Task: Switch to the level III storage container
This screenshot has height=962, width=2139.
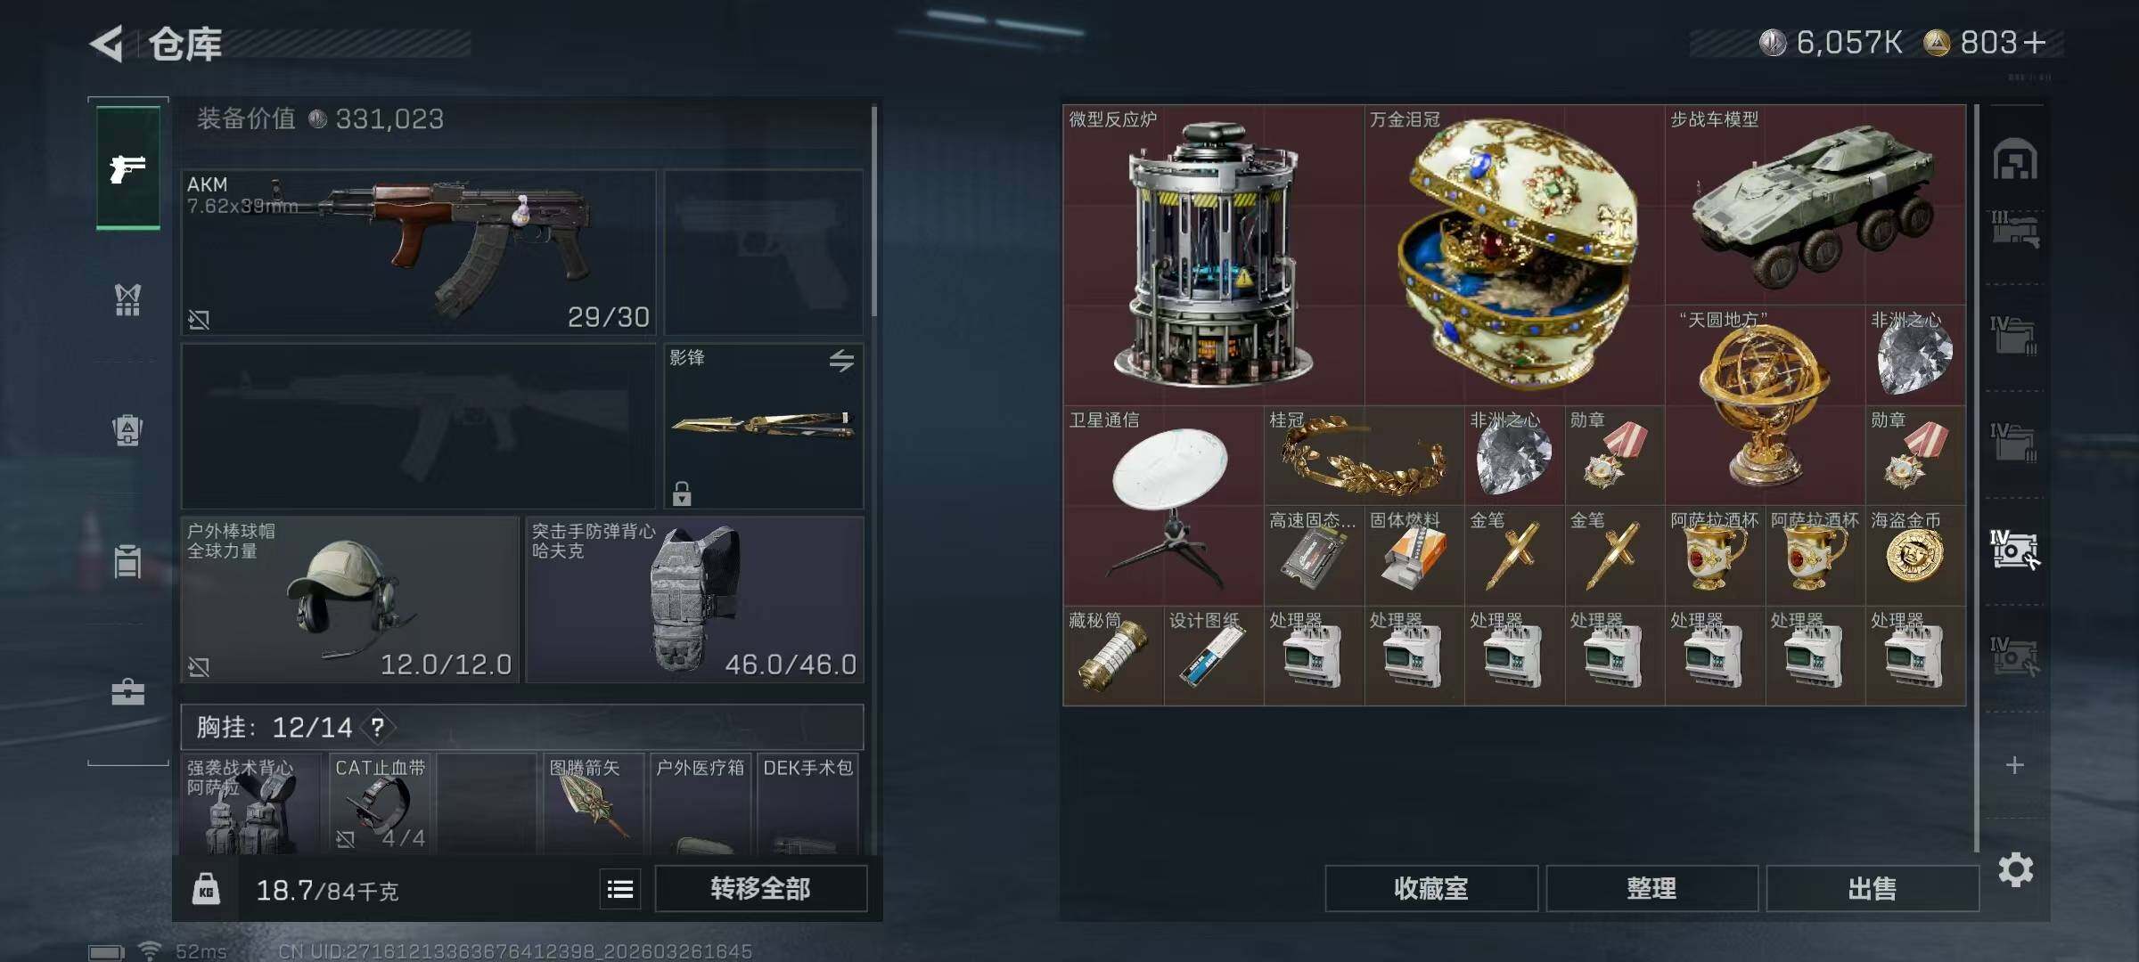Action: click(x=2015, y=229)
